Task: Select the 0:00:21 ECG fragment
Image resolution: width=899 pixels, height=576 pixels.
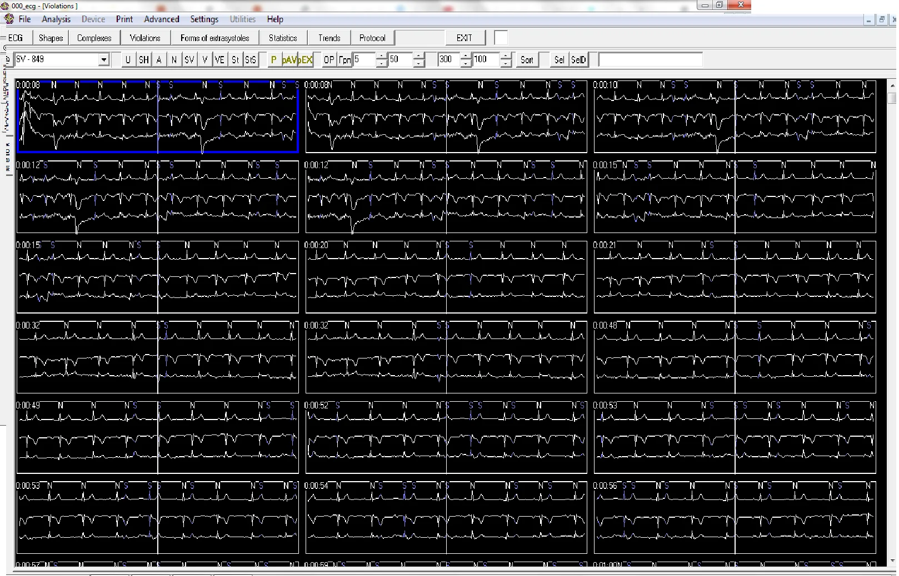Action: [735, 277]
